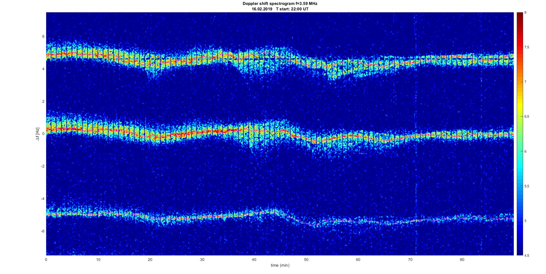Click the subtitle "16.02.2019 T start: 22:00 UT"
This screenshot has height=274, width=546.
coord(280,9)
